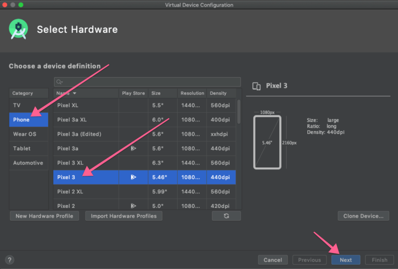Click Play Store icon in Pixel 3a row
The width and height of the screenshot is (398, 269).
[133, 148]
